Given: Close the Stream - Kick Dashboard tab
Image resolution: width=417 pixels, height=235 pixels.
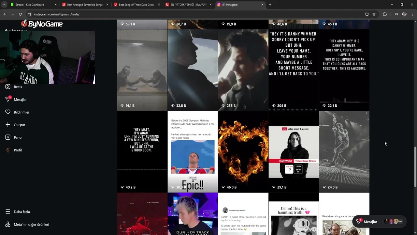Looking at the screenshot, I should pos(55,5).
